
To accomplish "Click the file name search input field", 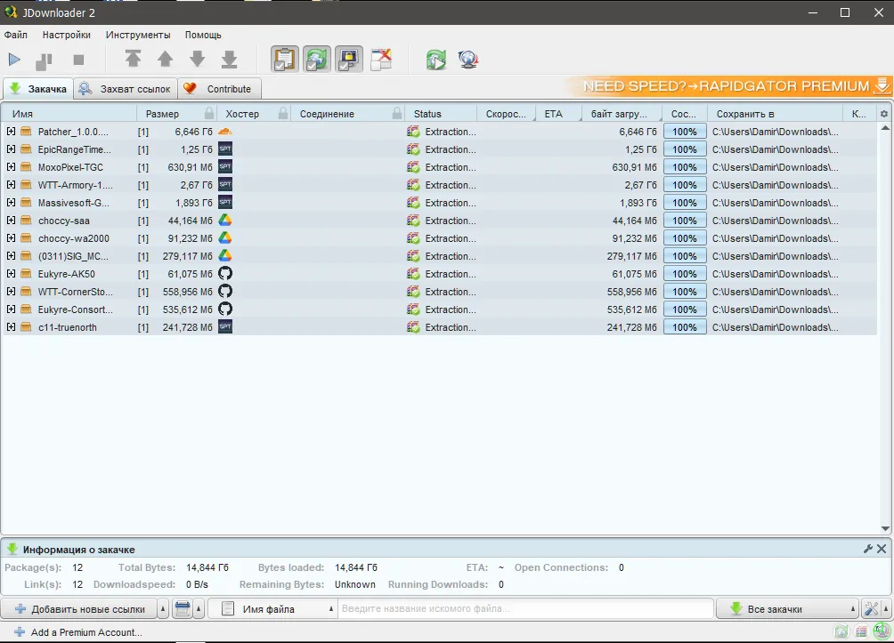I will coord(525,609).
